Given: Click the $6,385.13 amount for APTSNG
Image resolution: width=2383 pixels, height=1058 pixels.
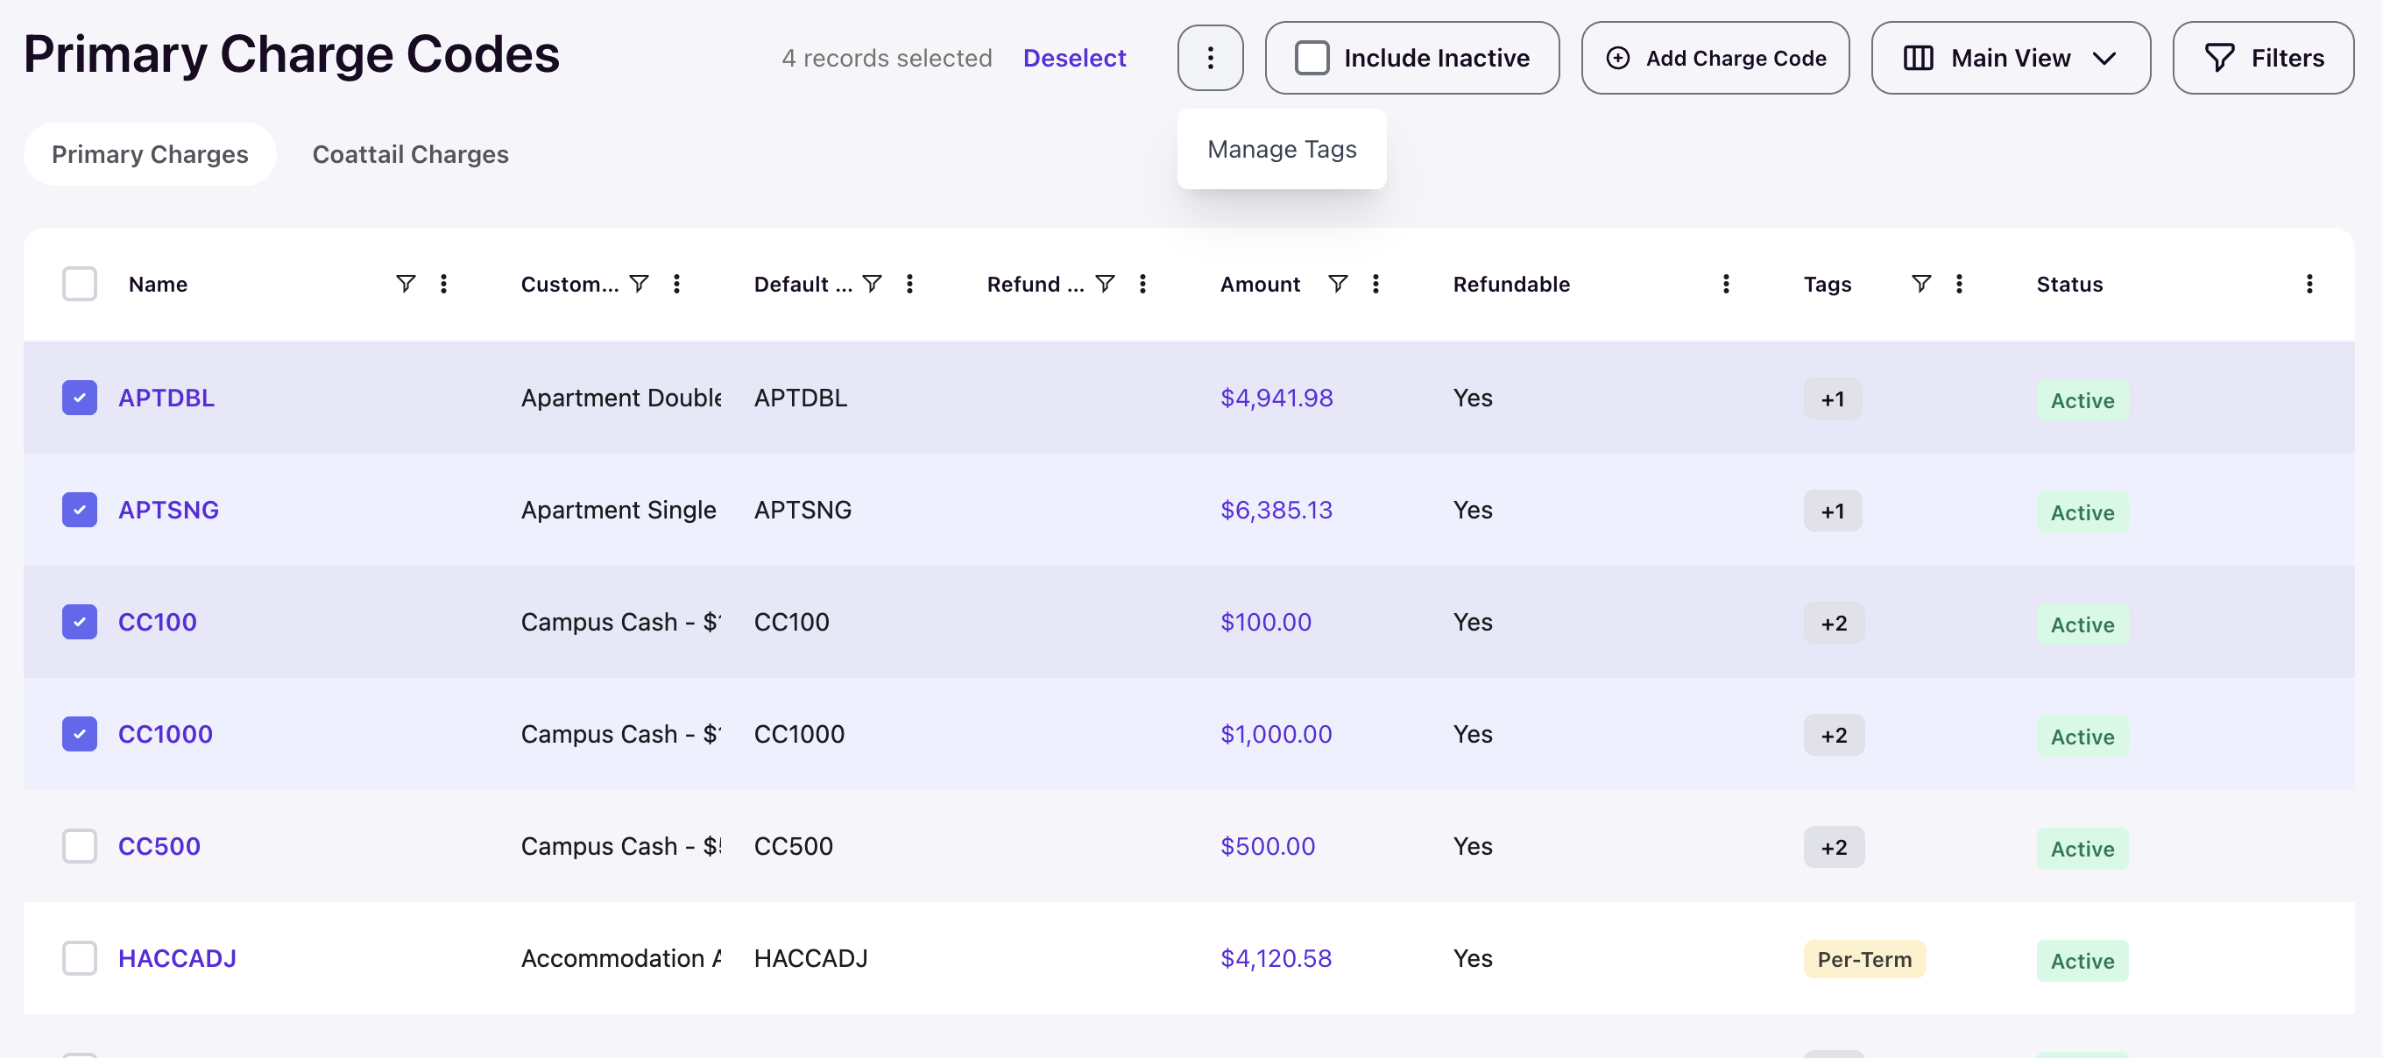Looking at the screenshot, I should pos(1276,509).
